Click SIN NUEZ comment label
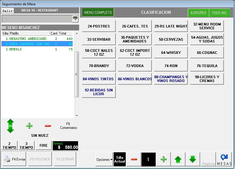Screen dimensions: 235x169 [40, 135]
